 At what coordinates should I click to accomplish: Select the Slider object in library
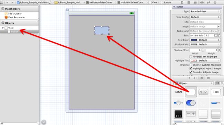tap(178, 103)
